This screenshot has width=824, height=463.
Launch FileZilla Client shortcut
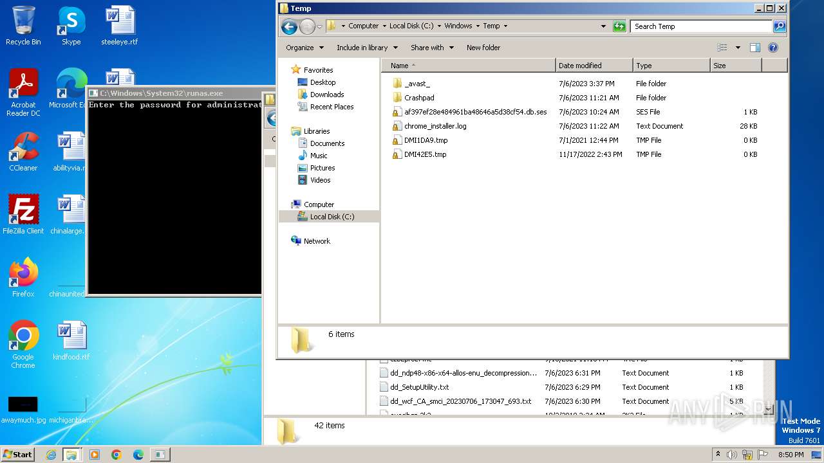pyautogui.click(x=23, y=215)
